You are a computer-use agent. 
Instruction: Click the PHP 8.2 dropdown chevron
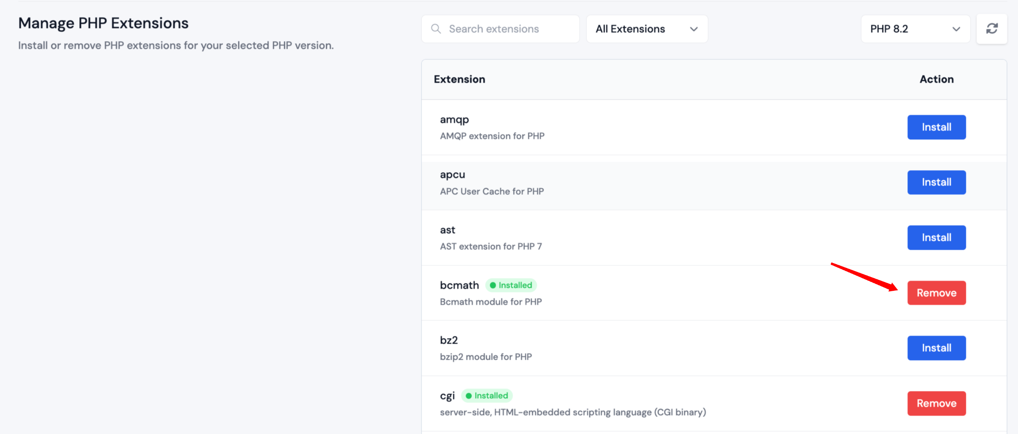pyautogui.click(x=957, y=29)
